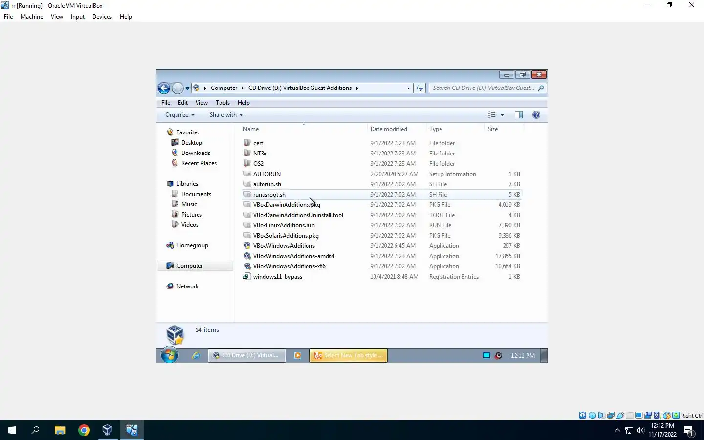This screenshot has width=704, height=440.
Task: Open Chrome from host taskbar
Action: point(84,430)
